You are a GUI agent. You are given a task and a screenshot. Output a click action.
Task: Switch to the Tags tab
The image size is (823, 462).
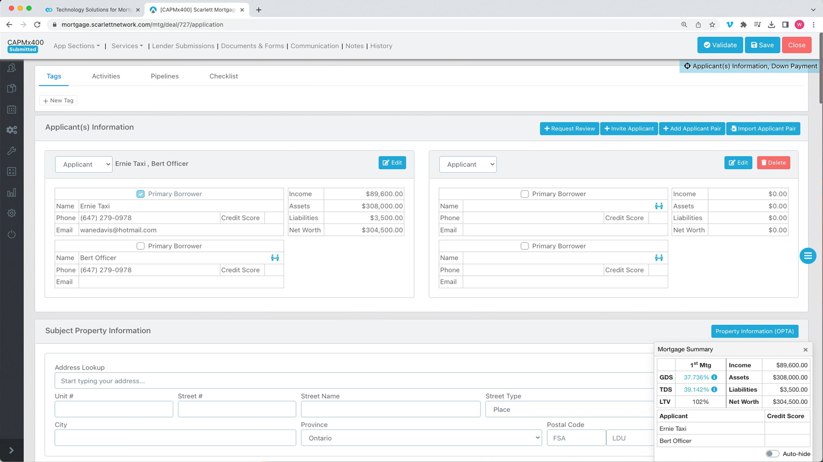tap(54, 76)
